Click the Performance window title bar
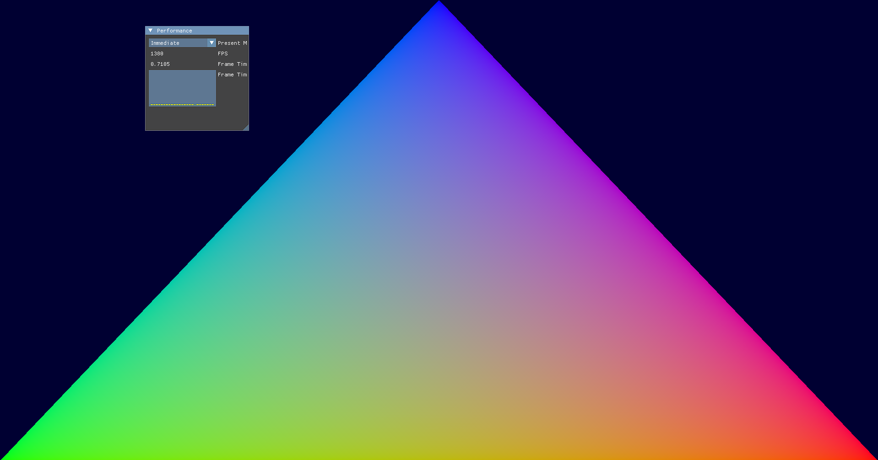Screen dimensions: 878x460 pos(197,31)
